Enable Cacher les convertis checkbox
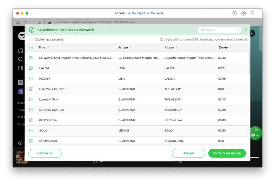Image resolution: width=275 pixels, height=184 pixels. coord(31,39)
